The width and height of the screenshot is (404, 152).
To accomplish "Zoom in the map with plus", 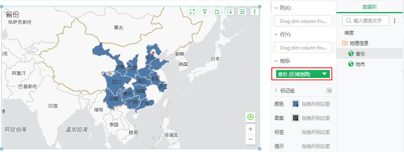I will (x=250, y=129).
